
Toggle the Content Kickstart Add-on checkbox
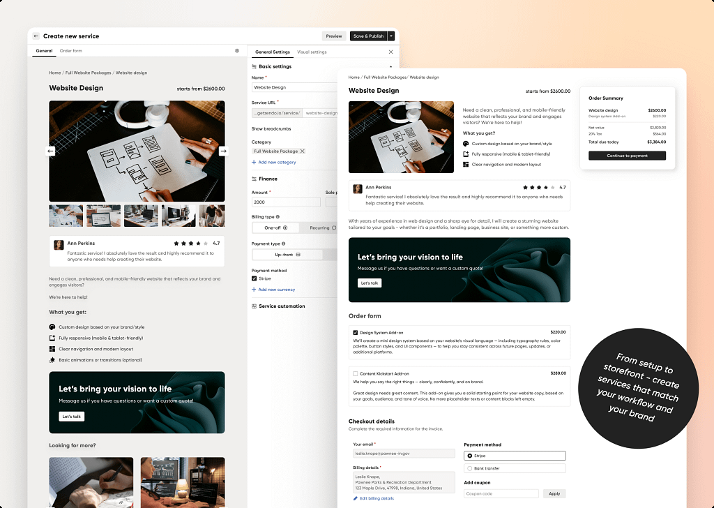[x=355, y=373]
